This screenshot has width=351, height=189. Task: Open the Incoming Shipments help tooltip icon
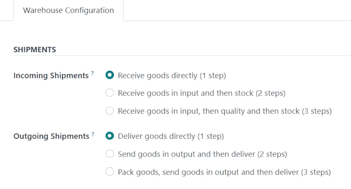pos(92,73)
